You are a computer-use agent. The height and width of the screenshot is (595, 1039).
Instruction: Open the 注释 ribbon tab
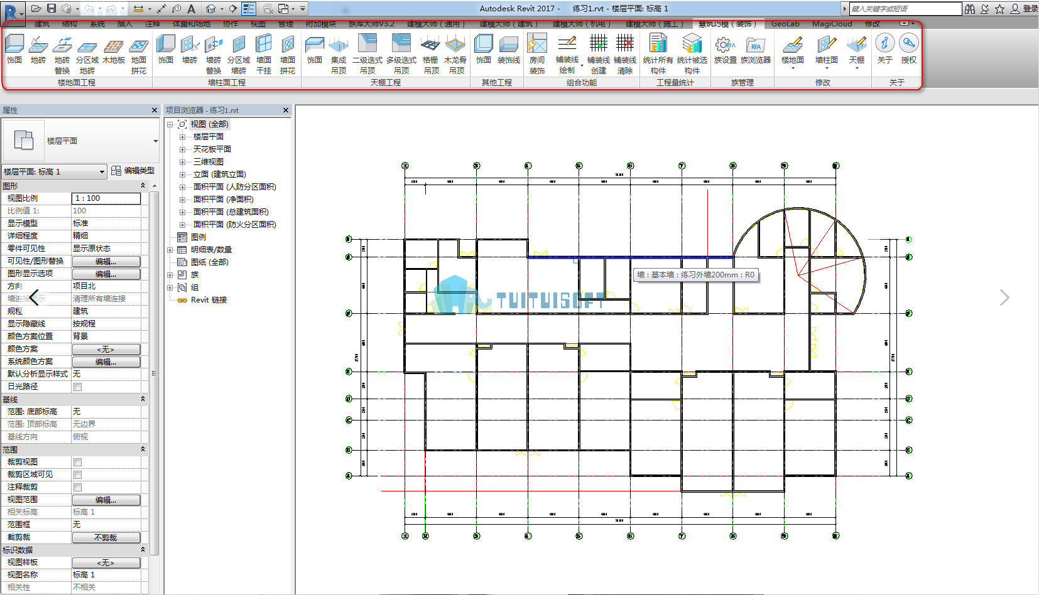coord(153,24)
